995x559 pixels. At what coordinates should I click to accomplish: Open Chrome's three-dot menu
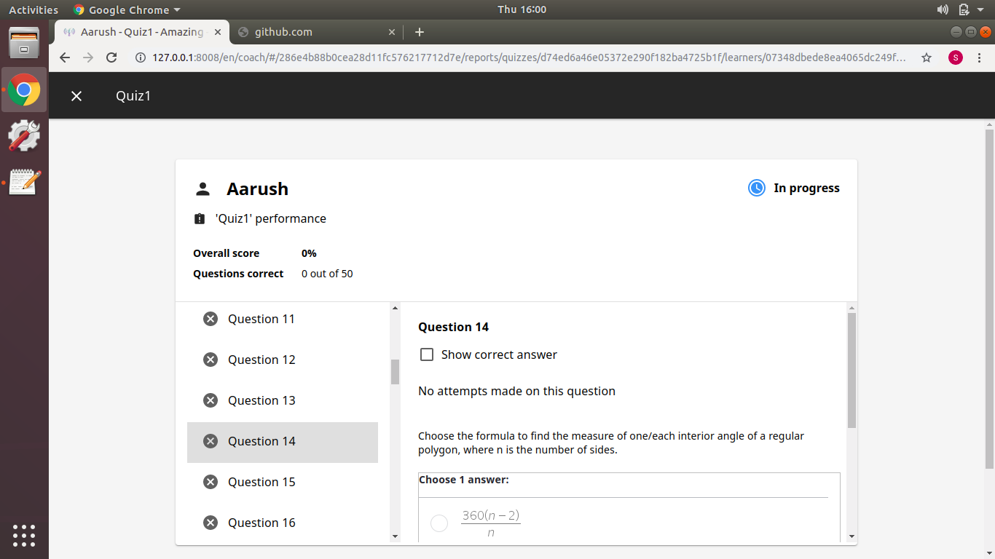[x=980, y=58]
